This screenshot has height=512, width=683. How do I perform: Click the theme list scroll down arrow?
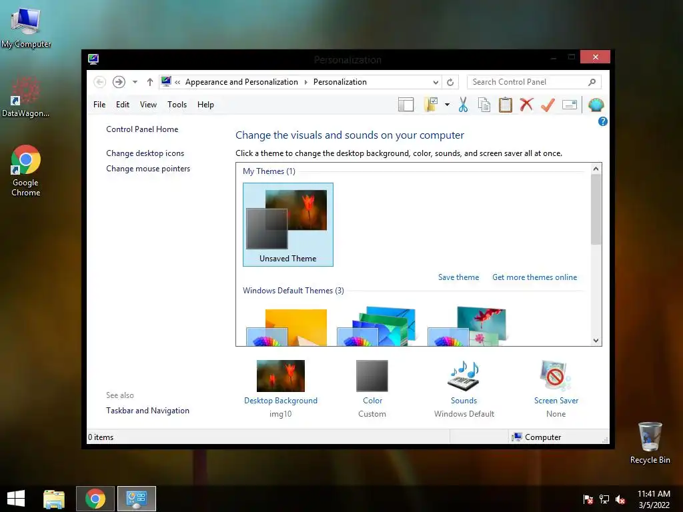pyautogui.click(x=596, y=341)
